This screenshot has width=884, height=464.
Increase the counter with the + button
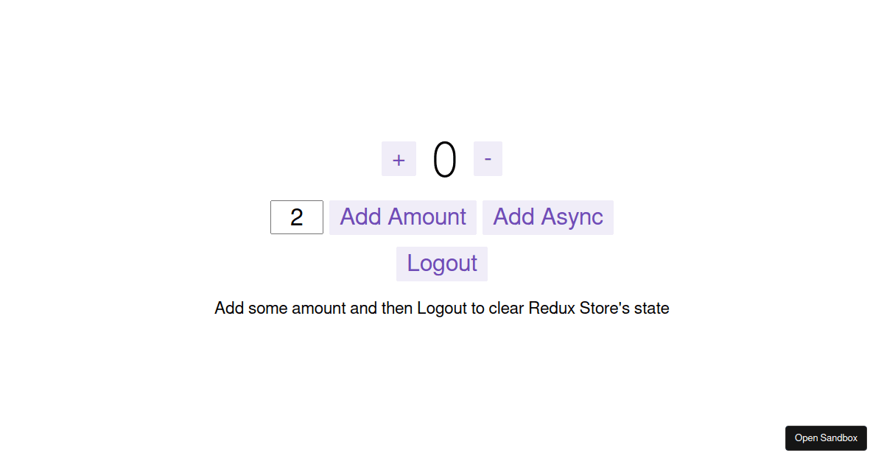point(399,159)
